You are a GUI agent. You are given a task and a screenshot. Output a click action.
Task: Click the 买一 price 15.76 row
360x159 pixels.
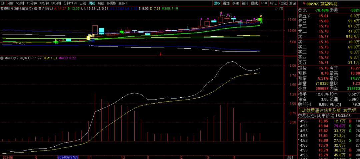[x=329, y=42]
